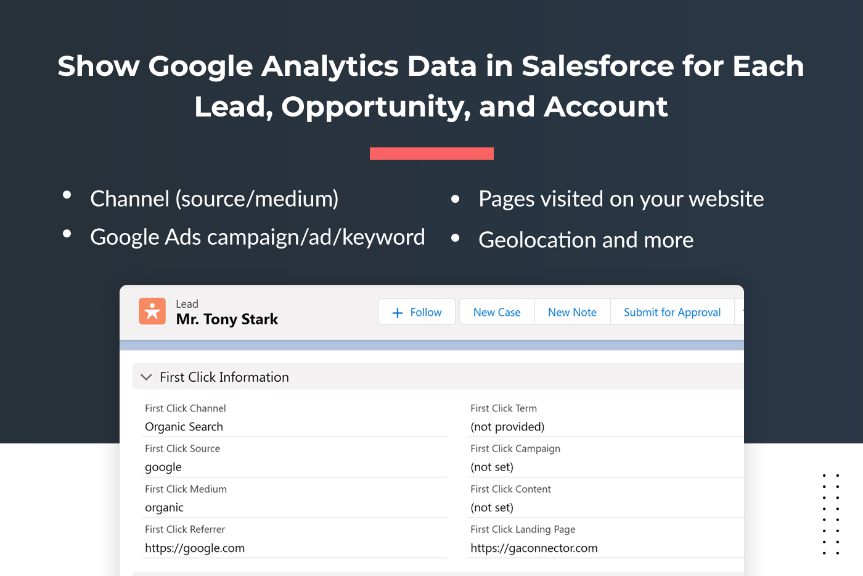Collapse the First Click Information chevron

146,377
